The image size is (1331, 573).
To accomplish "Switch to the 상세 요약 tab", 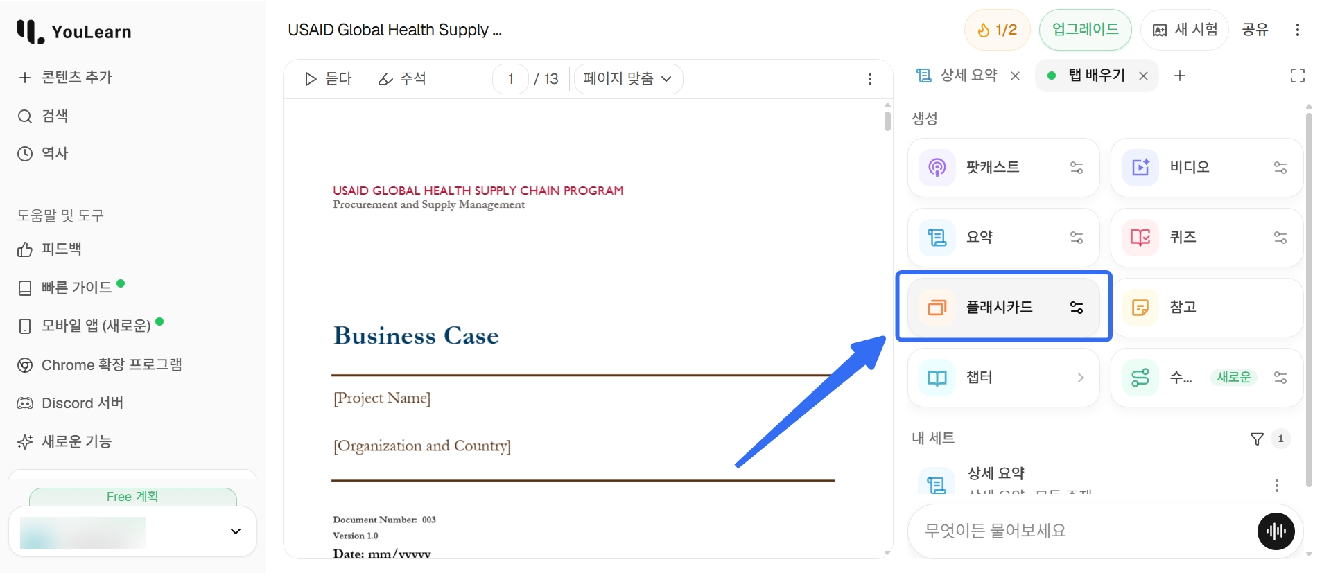I will point(957,76).
